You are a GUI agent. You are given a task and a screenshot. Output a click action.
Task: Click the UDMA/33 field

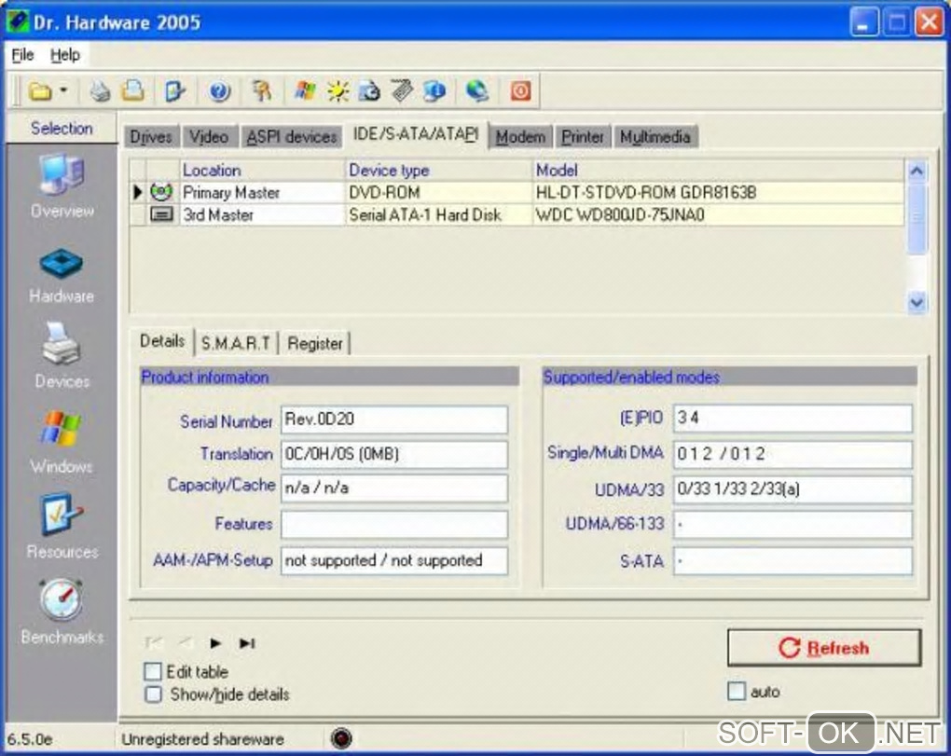(x=792, y=489)
